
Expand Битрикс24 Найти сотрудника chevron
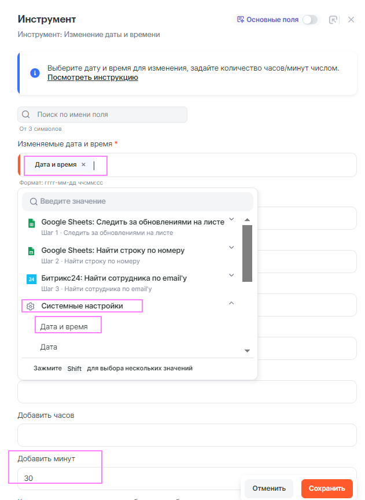pyautogui.click(x=231, y=275)
